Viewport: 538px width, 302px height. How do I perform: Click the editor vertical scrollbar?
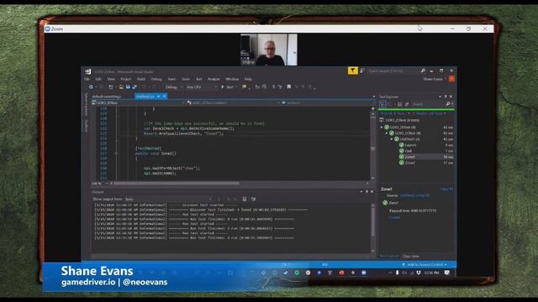(x=373, y=143)
